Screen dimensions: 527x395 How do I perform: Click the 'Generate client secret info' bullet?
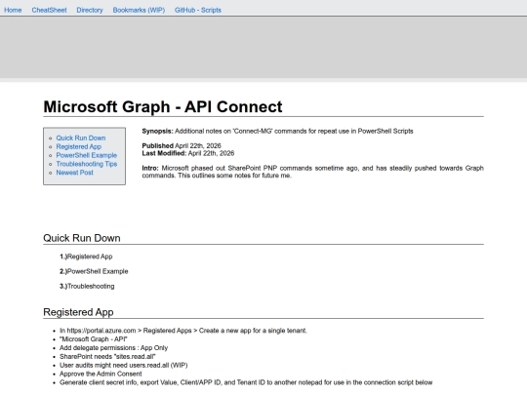pyautogui.click(x=246, y=382)
